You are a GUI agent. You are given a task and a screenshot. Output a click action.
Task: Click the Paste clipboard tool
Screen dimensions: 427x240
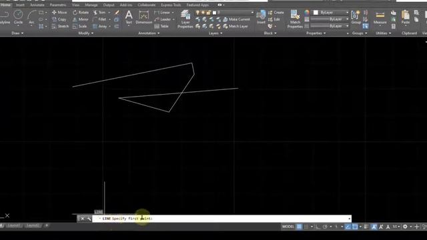click(406, 17)
